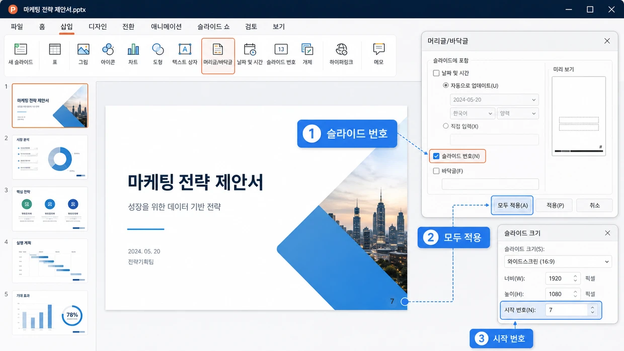Switch to the 검토 tab
Viewport: 624px width, 351px height.
click(x=251, y=27)
